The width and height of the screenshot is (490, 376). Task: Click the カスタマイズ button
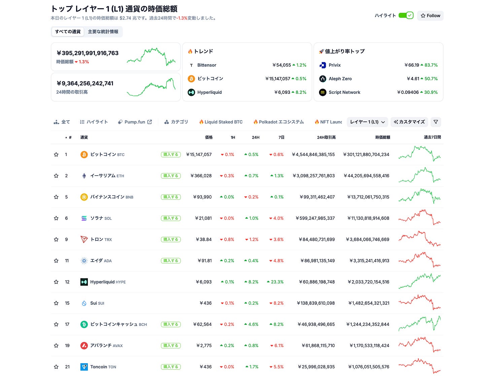point(409,122)
